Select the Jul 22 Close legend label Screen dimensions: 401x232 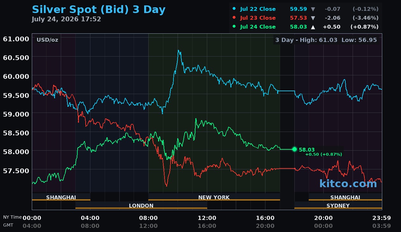pyautogui.click(x=258, y=9)
